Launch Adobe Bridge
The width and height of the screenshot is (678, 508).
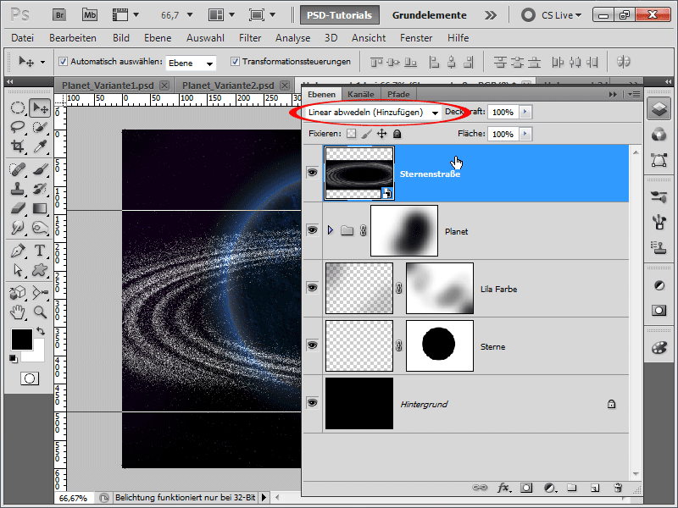(59, 15)
